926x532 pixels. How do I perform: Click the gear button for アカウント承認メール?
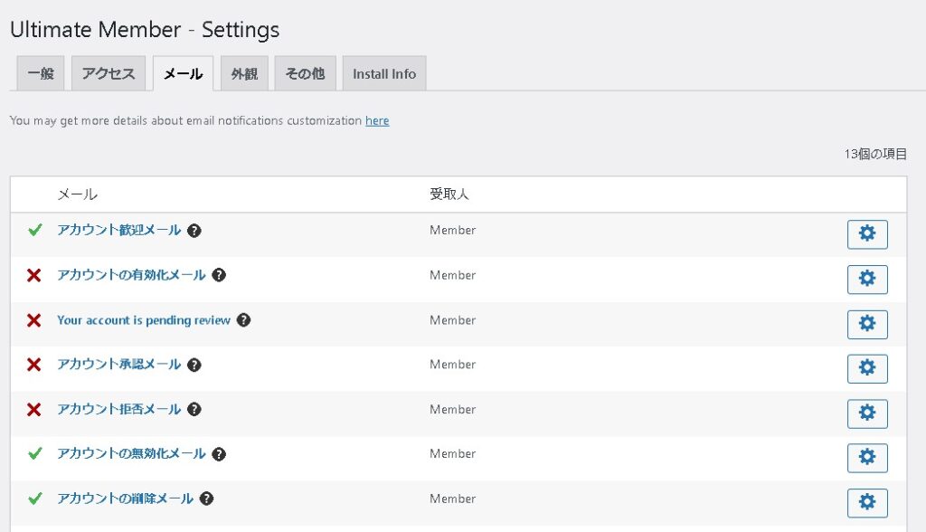pos(867,368)
